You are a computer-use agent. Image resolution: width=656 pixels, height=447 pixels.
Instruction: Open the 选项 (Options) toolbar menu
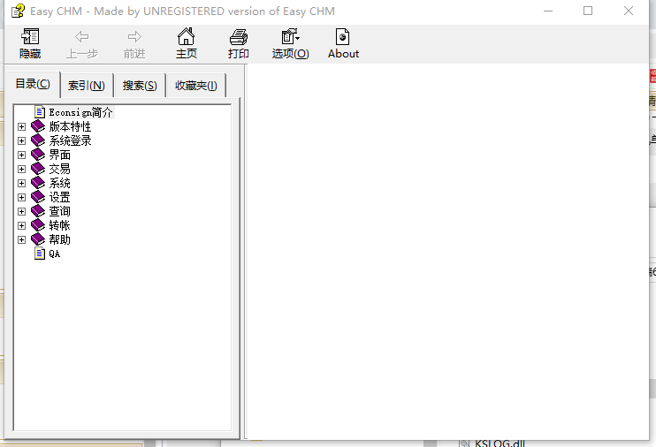(290, 37)
